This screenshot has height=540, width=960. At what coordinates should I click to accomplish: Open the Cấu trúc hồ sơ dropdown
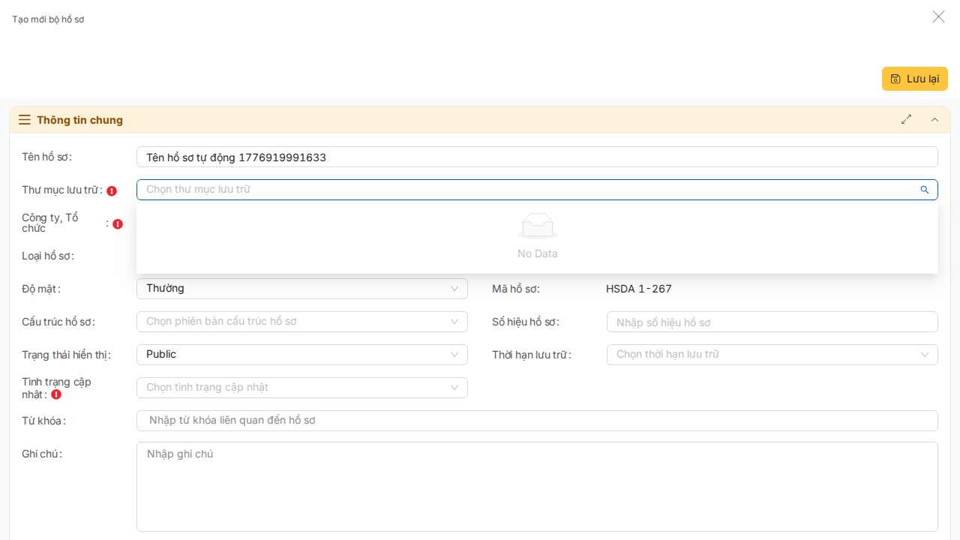[301, 322]
